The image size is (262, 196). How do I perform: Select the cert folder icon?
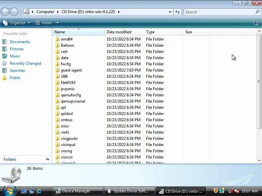[57, 51]
